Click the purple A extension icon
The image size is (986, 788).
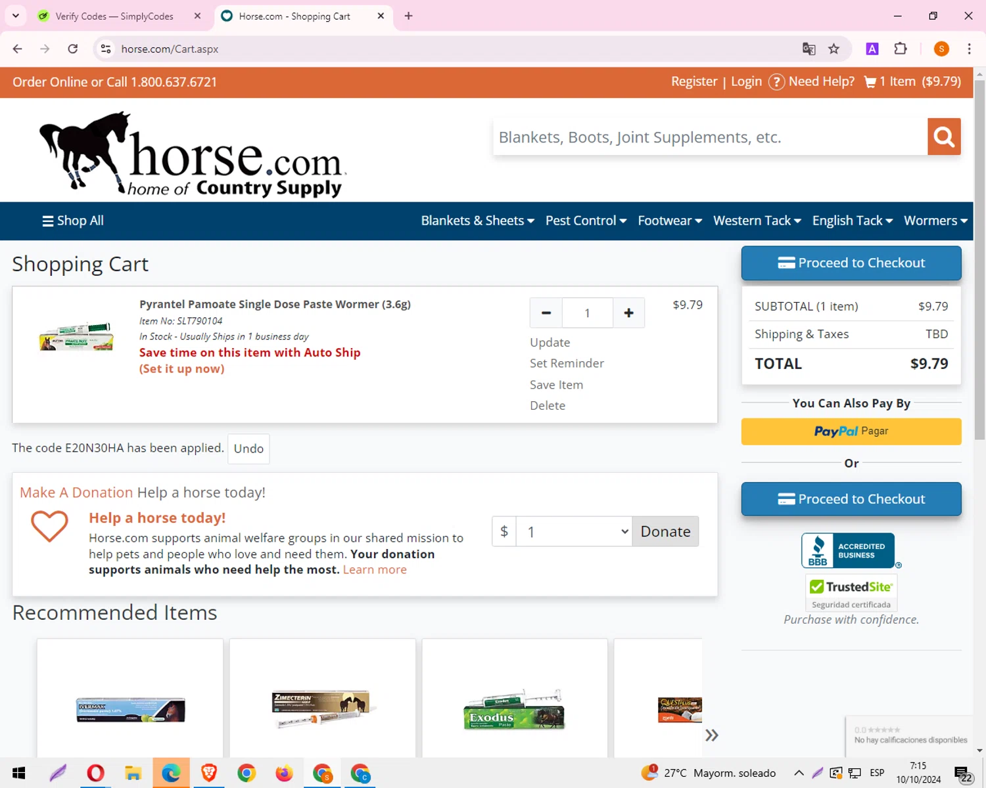[x=872, y=49]
